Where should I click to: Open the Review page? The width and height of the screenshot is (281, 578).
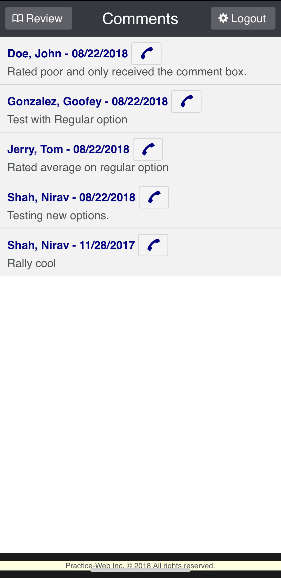pos(39,18)
